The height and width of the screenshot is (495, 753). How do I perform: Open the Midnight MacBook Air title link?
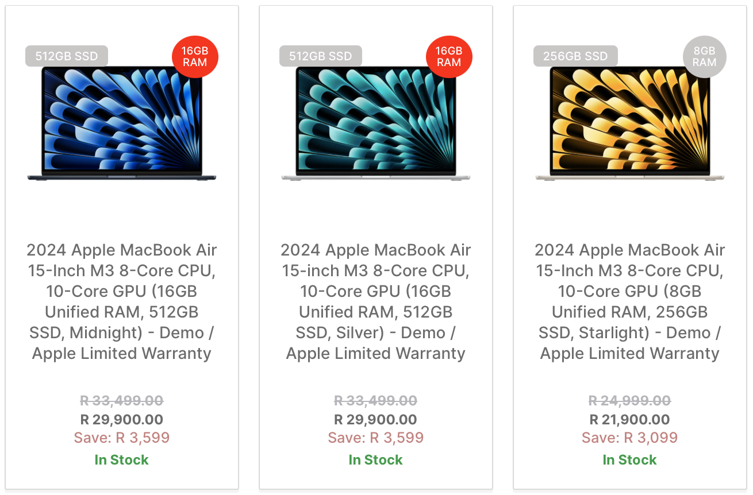[x=122, y=301]
